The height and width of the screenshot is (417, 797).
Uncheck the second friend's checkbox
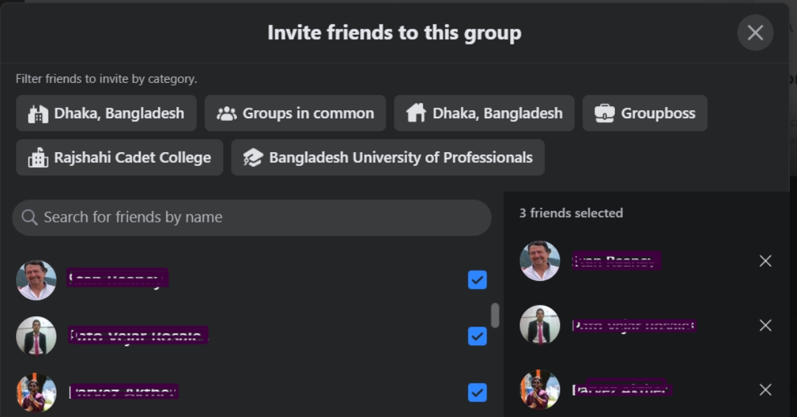coord(477,336)
